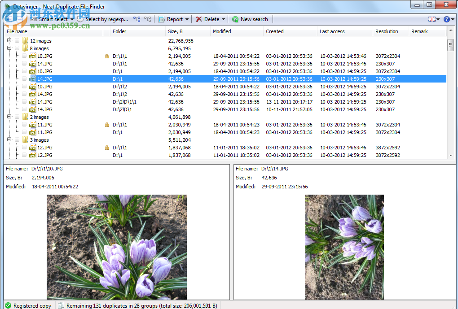Click the left crocus preview image
Image resolution: width=458 pixels, height=309 pixels.
[117, 247]
